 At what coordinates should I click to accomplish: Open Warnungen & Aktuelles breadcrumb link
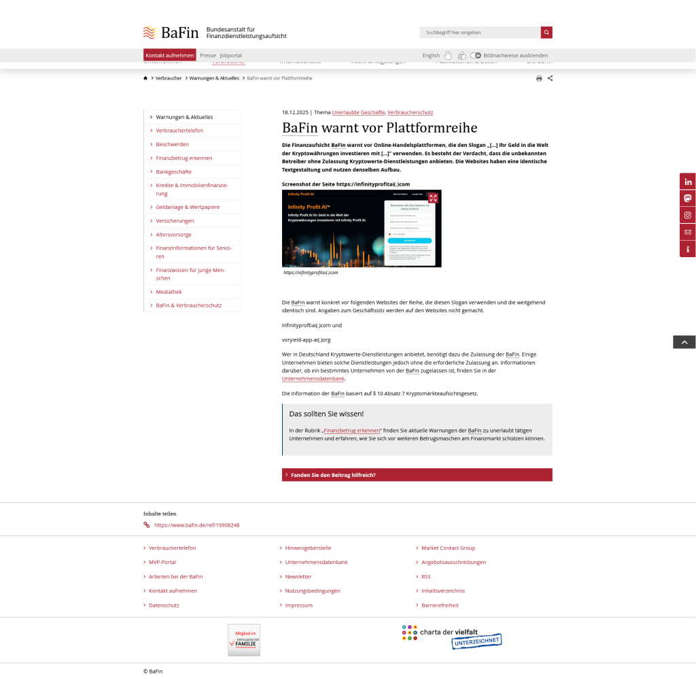click(214, 78)
